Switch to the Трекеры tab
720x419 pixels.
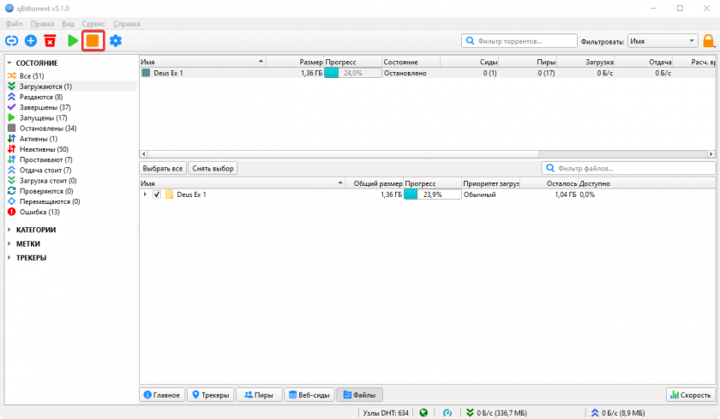pos(210,394)
